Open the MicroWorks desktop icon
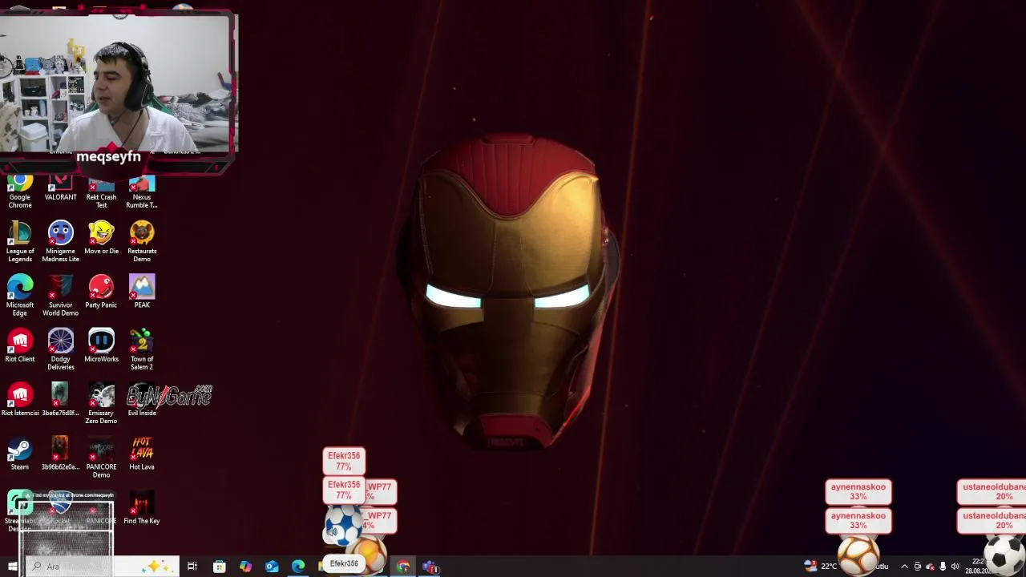The image size is (1026, 577). click(101, 345)
